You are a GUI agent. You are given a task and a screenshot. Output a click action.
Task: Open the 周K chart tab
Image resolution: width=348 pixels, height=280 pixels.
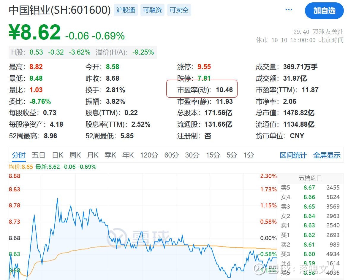pyautogui.click(x=75, y=155)
